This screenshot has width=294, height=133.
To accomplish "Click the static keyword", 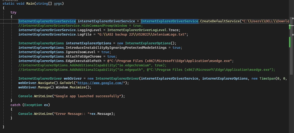I will pyautogui.click(x=9, y=4).
